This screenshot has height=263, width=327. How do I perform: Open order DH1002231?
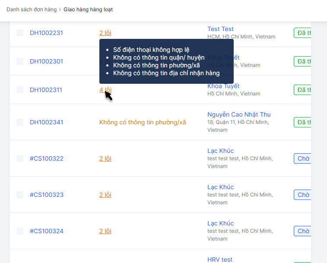[46, 33]
